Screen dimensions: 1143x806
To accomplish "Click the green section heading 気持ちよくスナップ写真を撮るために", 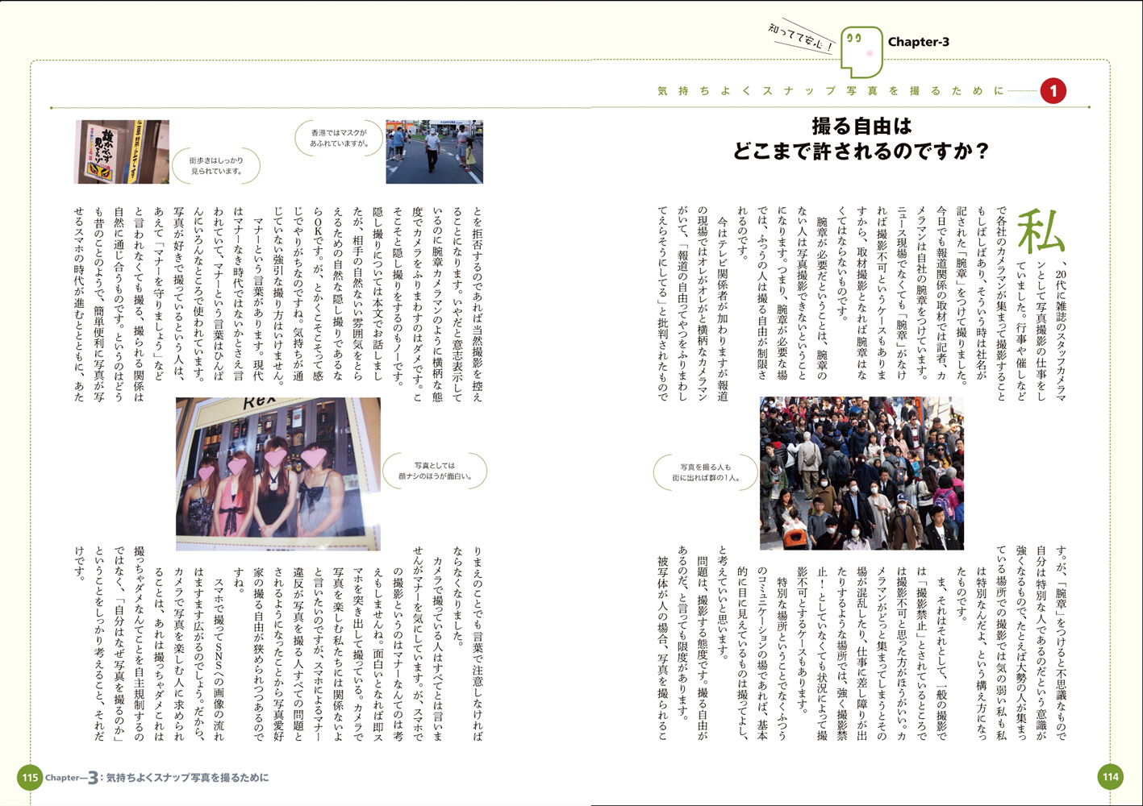I will point(831,91).
